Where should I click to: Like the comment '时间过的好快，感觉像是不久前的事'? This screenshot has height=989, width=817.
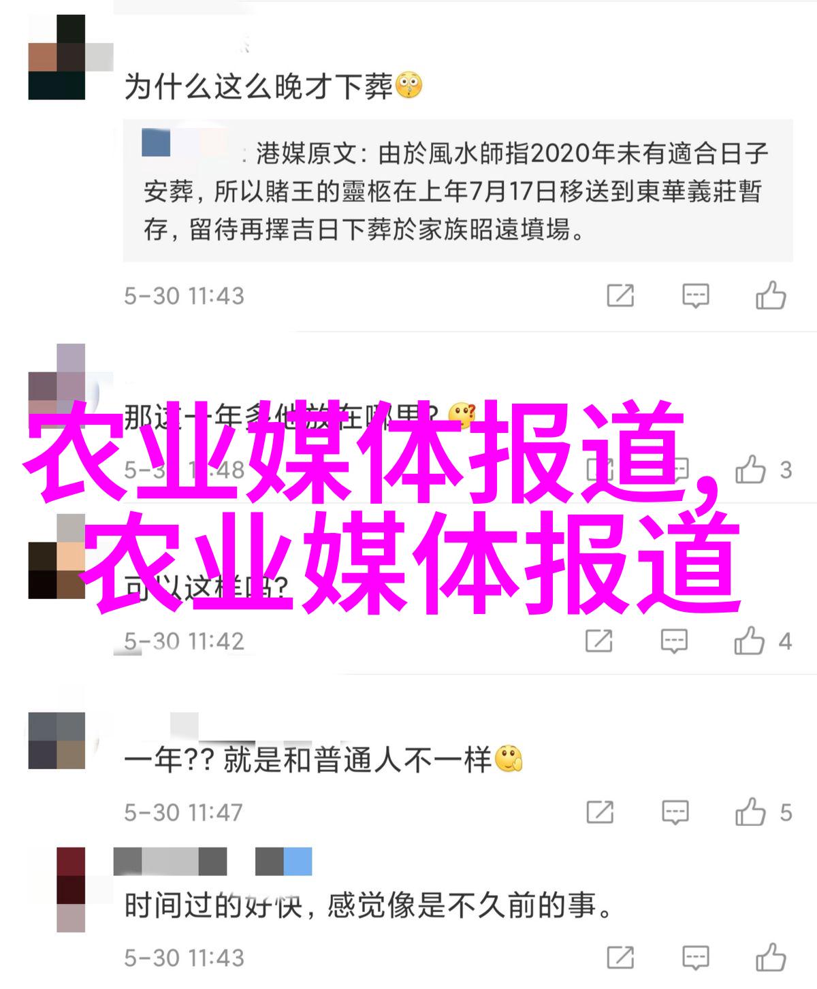point(771,957)
